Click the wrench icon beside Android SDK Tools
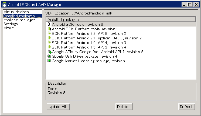This screenshot has height=116, width=201. click(x=49, y=24)
